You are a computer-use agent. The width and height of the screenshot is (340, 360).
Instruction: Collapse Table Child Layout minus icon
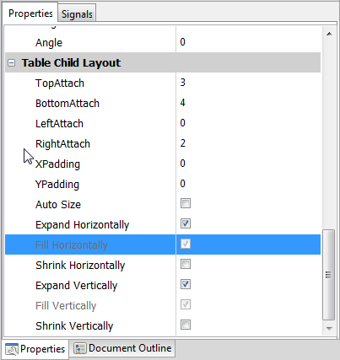click(12, 62)
